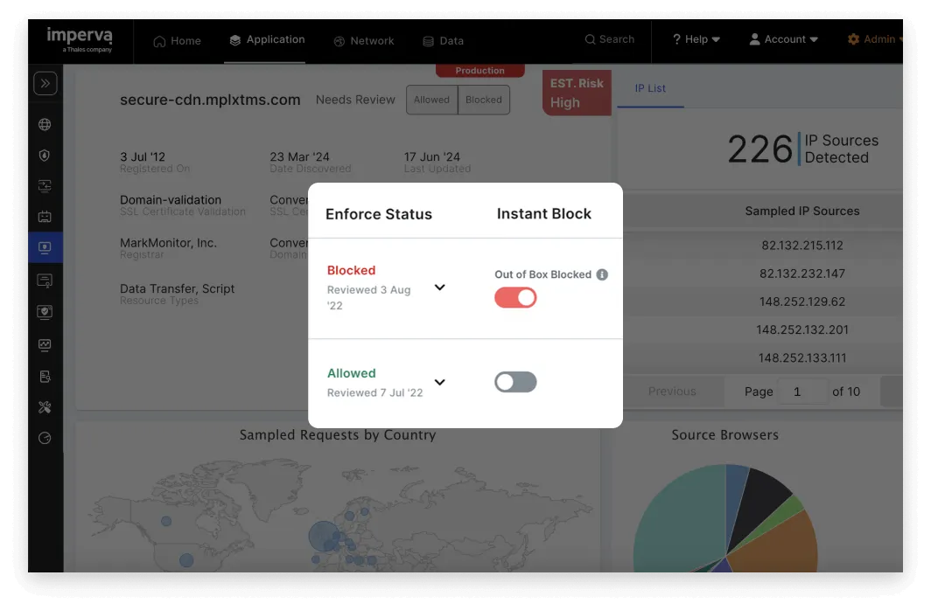Expand the sidebar with the double-chevron button
The width and height of the screenshot is (931, 610).
[45, 84]
